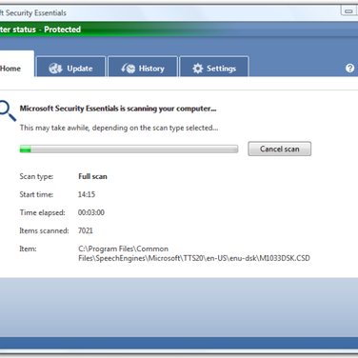Click the 'is scanning your computer' heading
This screenshot has height=358, width=358.
pos(118,109)
